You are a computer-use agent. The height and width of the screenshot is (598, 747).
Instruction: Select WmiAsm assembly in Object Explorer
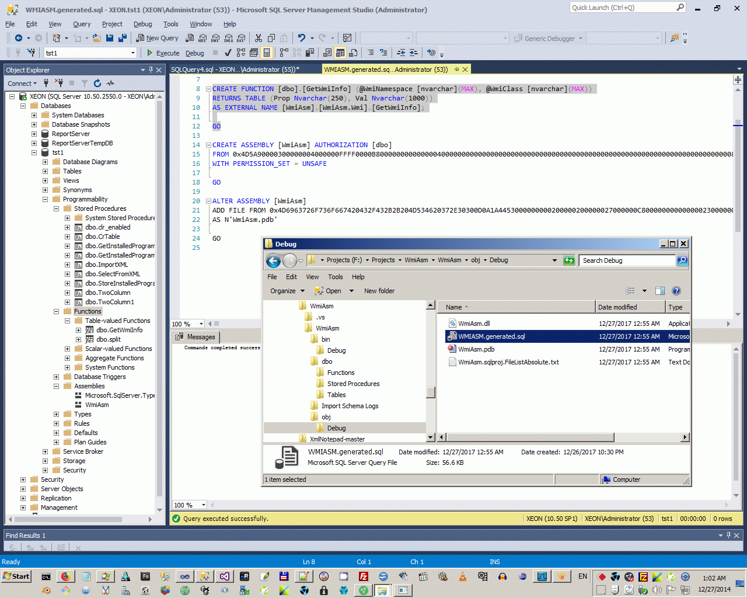[x=96, y=405]
